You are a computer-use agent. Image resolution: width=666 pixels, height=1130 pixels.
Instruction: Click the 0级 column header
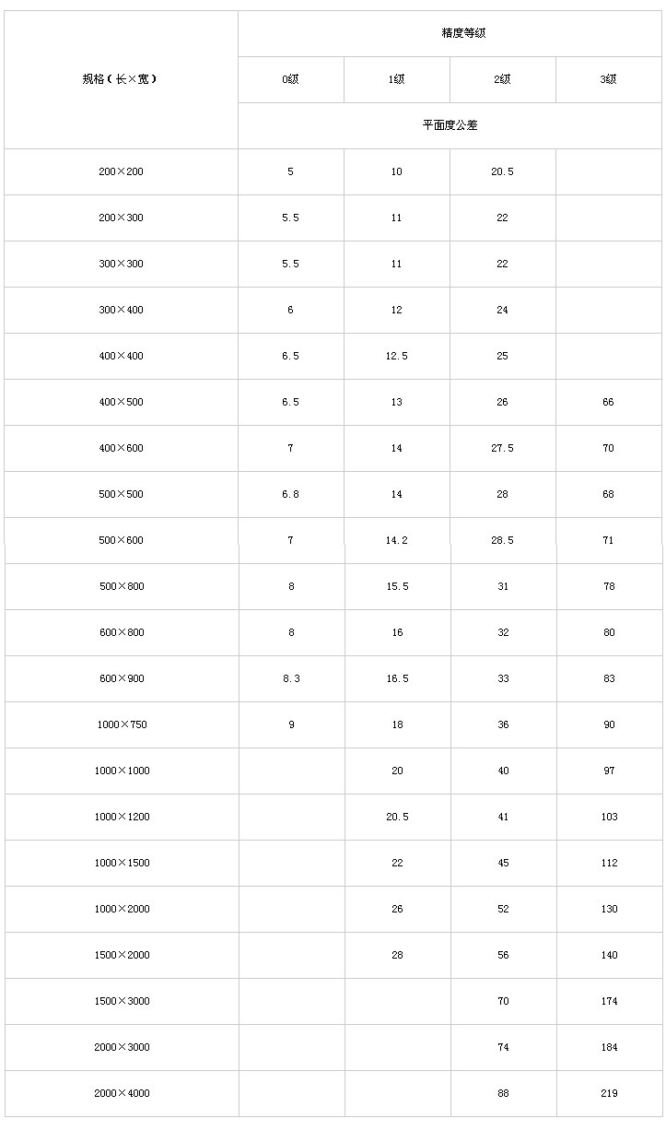pos(291,79)
